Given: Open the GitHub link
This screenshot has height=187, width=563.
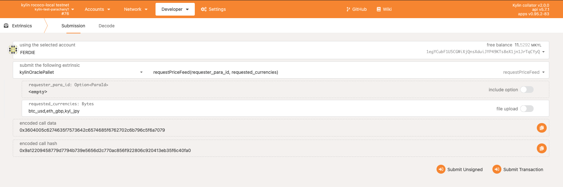Looking at the screenshot, I should coord(357,9).
